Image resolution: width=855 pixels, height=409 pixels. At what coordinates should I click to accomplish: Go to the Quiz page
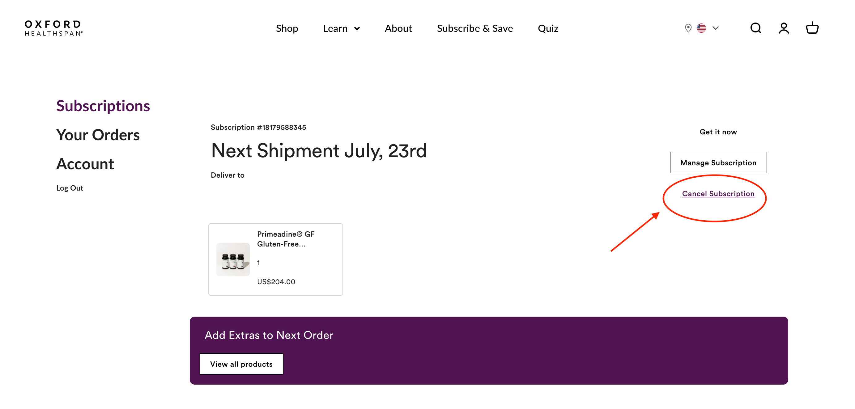point(548,28)
